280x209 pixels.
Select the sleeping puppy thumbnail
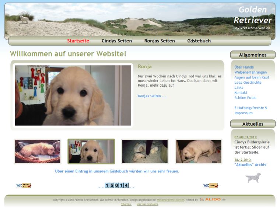tap(199, 151)
